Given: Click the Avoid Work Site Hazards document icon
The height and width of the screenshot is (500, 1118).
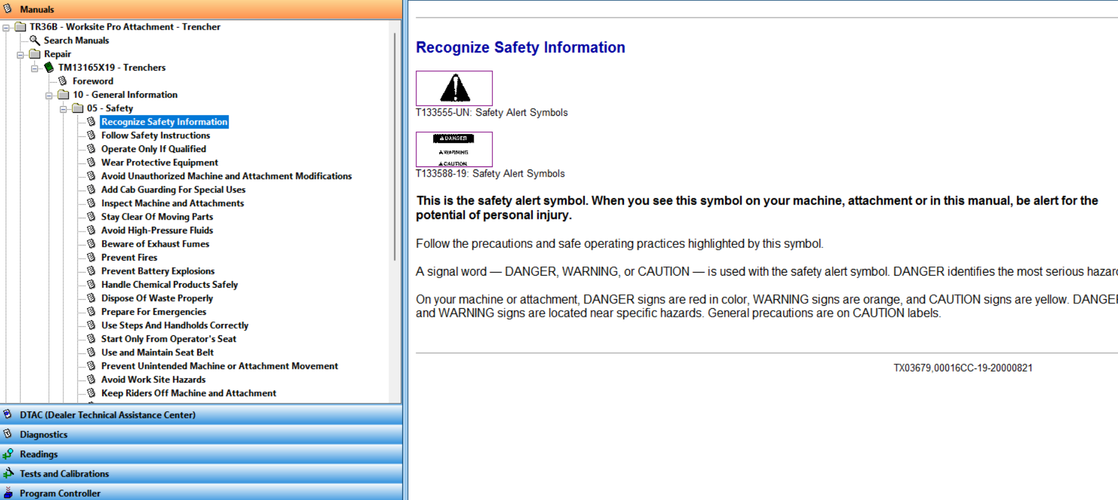Looking at the screenshot, I should [x=92, y=379].
